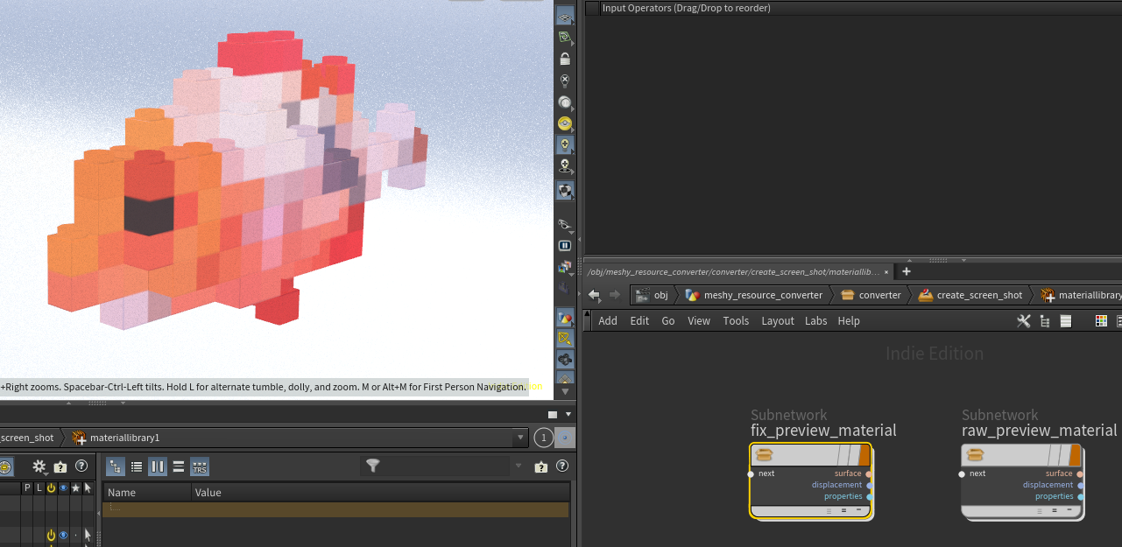Image resolution: width=1122 pixels, height=547 pixels.
Task: Open the View menu in network editor
Action: tap(699, 321)
